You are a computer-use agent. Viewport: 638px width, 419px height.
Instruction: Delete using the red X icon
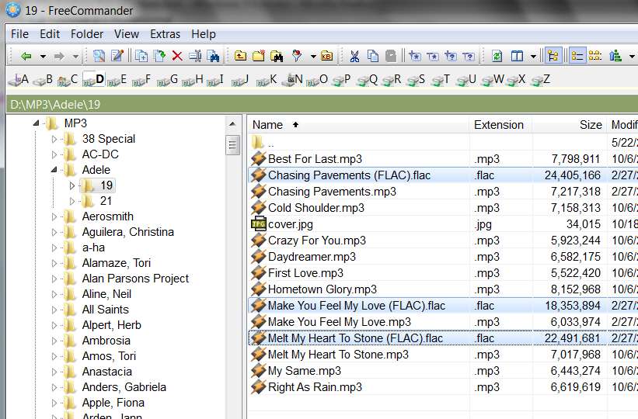(177, 56)
